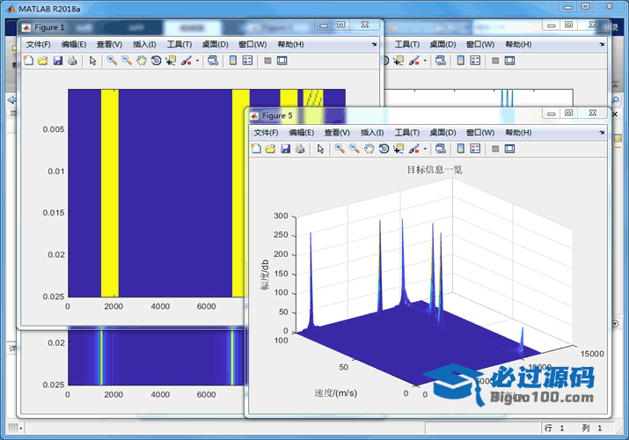Click dock arrow on Figure 5 menu bar
Screen dimensions: 629x440
pyautogui.click(x=602, y=132)
